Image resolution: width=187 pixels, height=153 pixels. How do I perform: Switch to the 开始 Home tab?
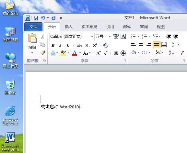coord(52,27)
